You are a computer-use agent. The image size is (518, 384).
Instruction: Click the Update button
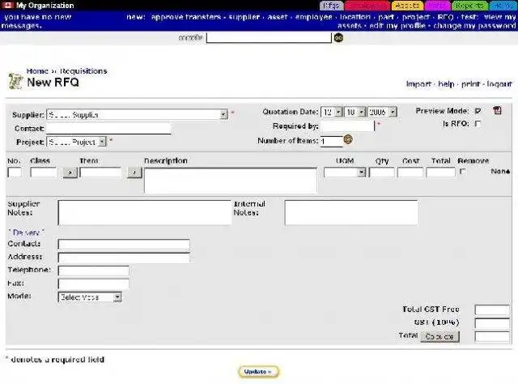click(x=258, y=371)
